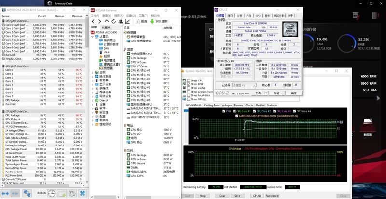The image size is (386, 199).
Task: Click the AIDA64 up-level arrow icon
Action: point(106,21)
